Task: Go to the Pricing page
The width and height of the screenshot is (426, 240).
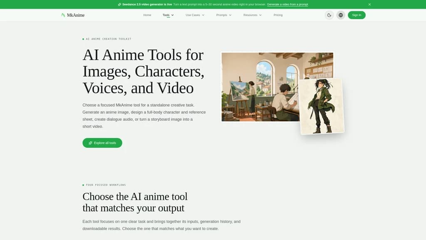Action: 278,15
